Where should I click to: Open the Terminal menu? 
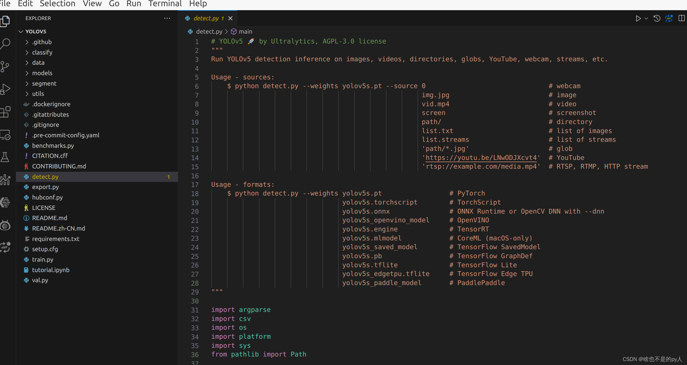click(x=165, y=4)
